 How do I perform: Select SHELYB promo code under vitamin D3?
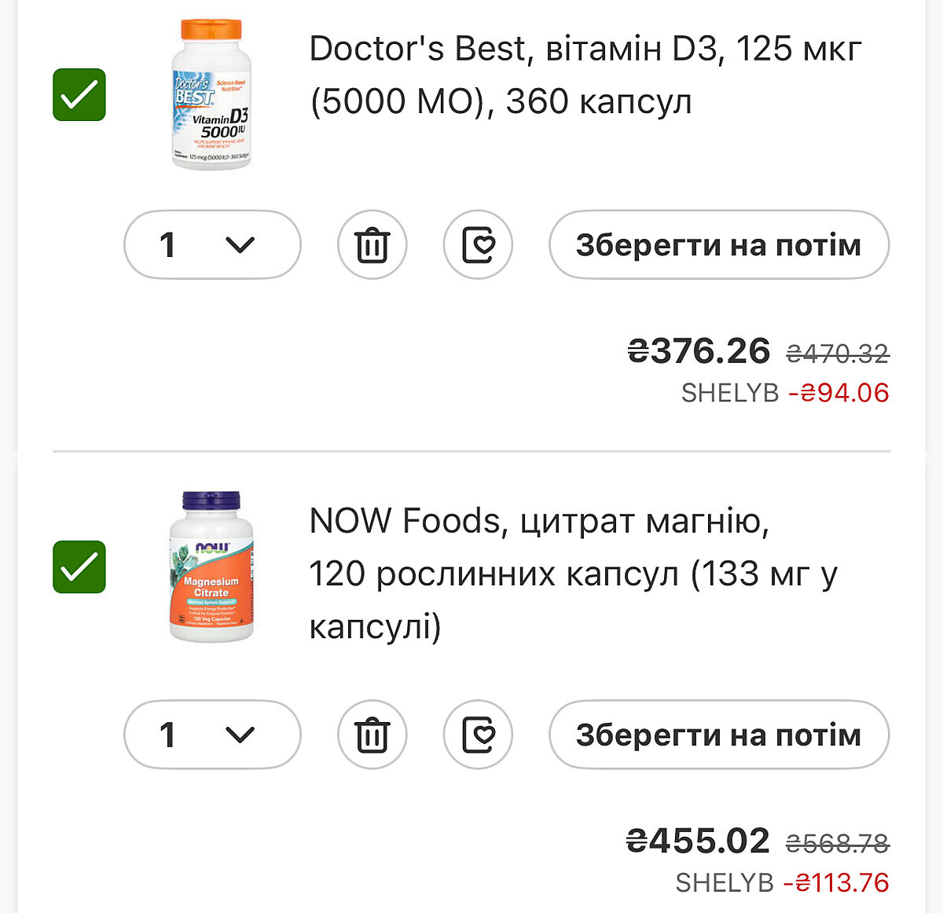(x=729, y=393)
